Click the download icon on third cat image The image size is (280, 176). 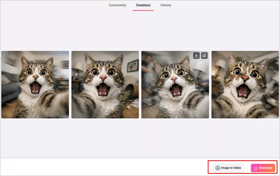[x=196, y=56]
